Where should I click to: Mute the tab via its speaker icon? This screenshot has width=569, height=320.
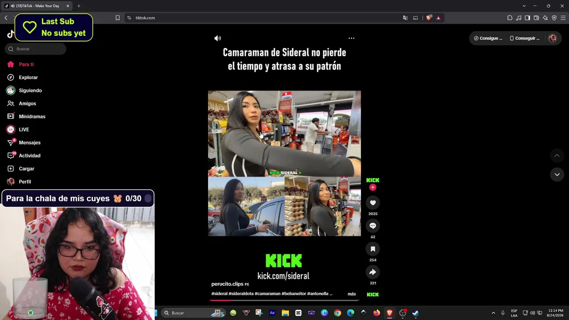12,6
